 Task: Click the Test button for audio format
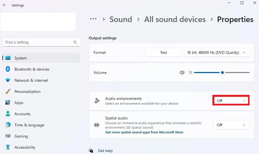tap(163, 52)
